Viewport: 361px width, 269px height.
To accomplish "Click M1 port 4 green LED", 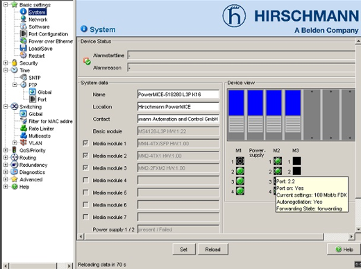I will pyautogui.click(x=240, y=191).
